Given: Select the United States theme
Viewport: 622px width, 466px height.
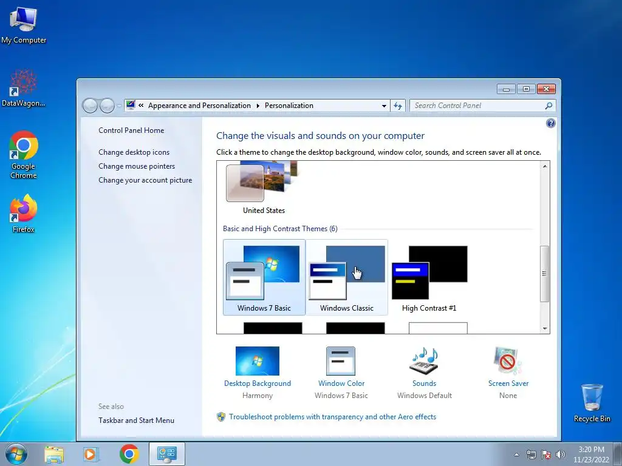Looking at the screenshot, I should click(264, 188).
